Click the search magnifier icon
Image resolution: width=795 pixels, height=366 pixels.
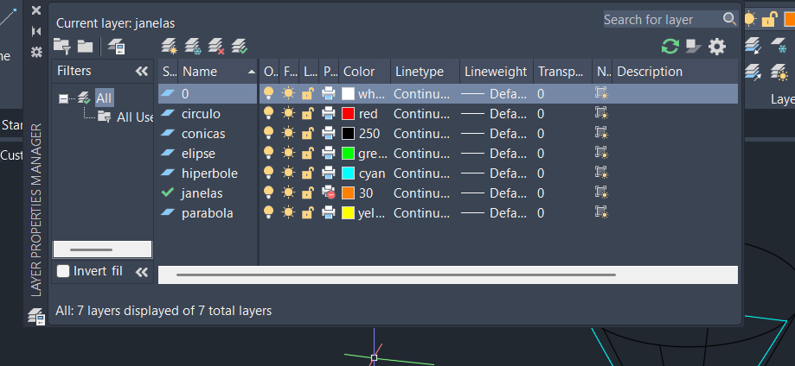point(729,19)
